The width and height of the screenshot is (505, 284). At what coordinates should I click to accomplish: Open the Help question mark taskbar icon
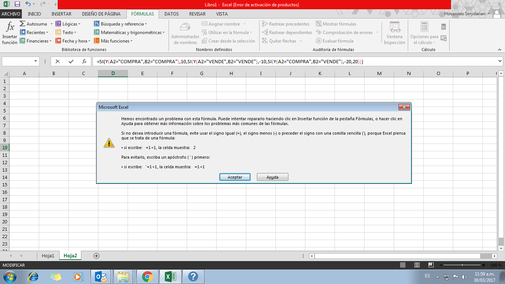[x=193, y=277]
